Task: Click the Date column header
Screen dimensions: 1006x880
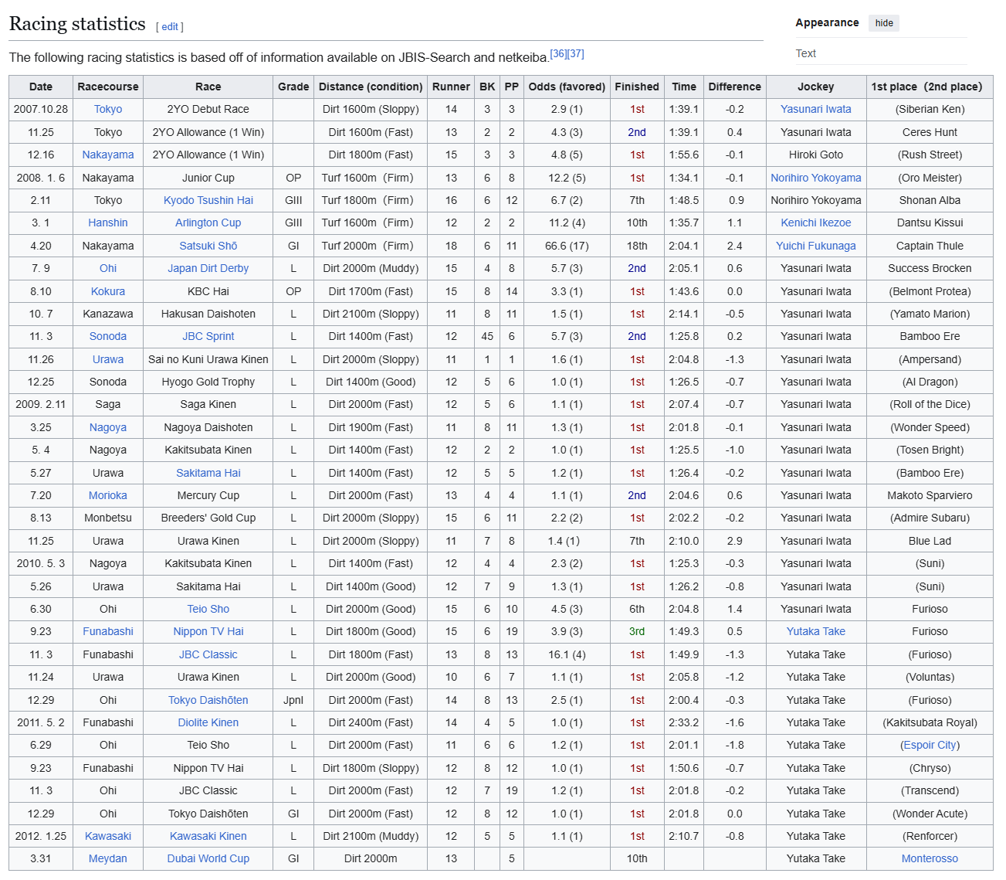Action: (41, 87)
